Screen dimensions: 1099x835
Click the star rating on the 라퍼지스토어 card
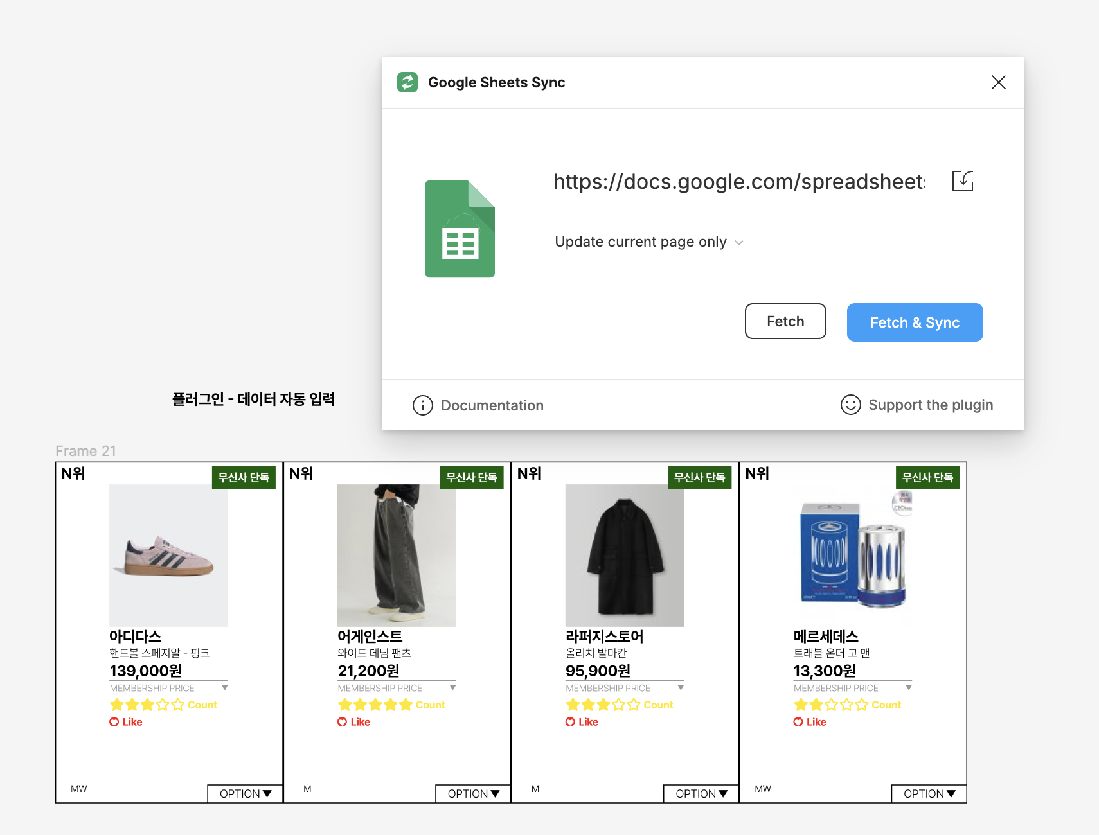pyautogui.click(x=603, y=705)
